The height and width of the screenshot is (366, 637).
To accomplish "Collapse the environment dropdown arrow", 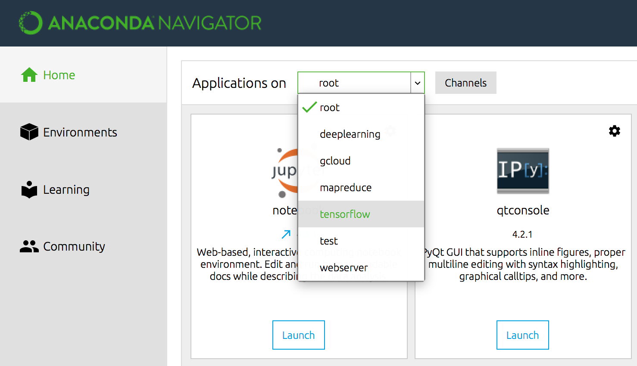I will click(x=418, y=83).
